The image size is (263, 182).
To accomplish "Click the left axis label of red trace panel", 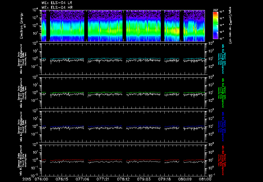I will coord(22,160).
